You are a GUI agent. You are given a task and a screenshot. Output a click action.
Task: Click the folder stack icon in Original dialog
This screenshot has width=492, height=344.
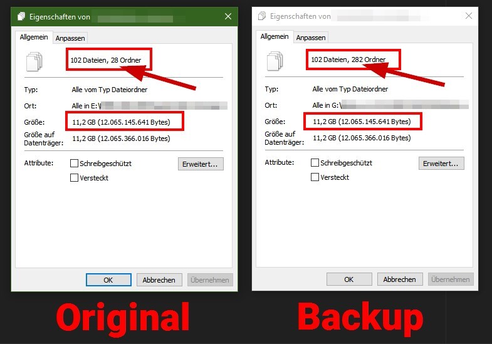click(x=34, y=61)
